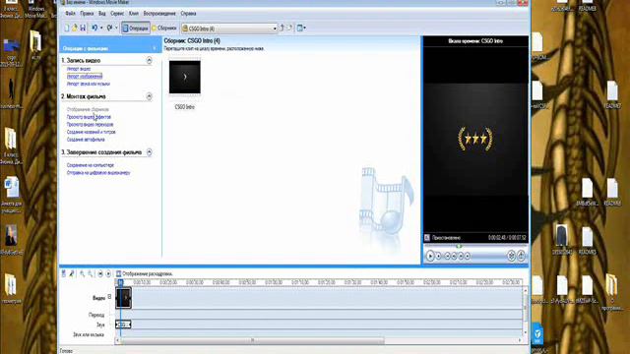
Task: Click the Сохранение на компьютере link
Action: pyautogui.click(x=91, y=165)
